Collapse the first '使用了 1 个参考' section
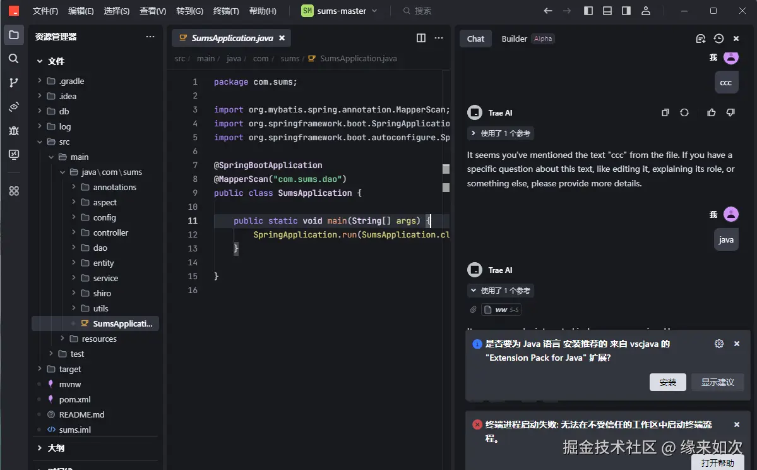 [x=501, y=133]
